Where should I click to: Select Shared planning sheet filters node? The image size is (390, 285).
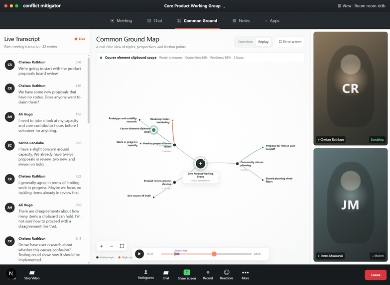pos(262,180)
